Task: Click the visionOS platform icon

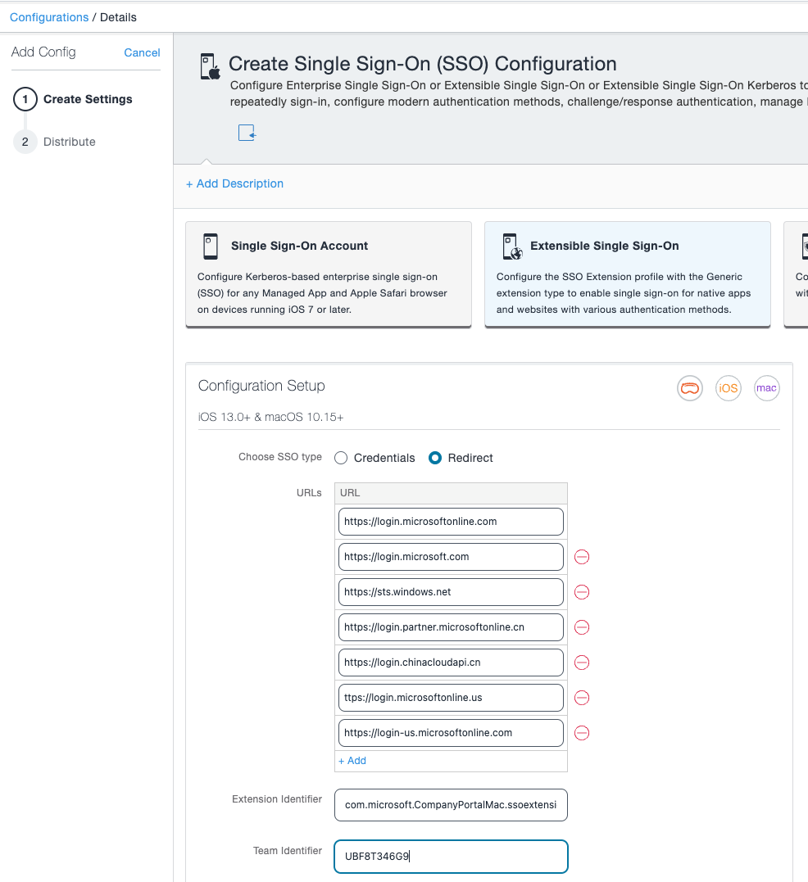Action: (689, 388)
